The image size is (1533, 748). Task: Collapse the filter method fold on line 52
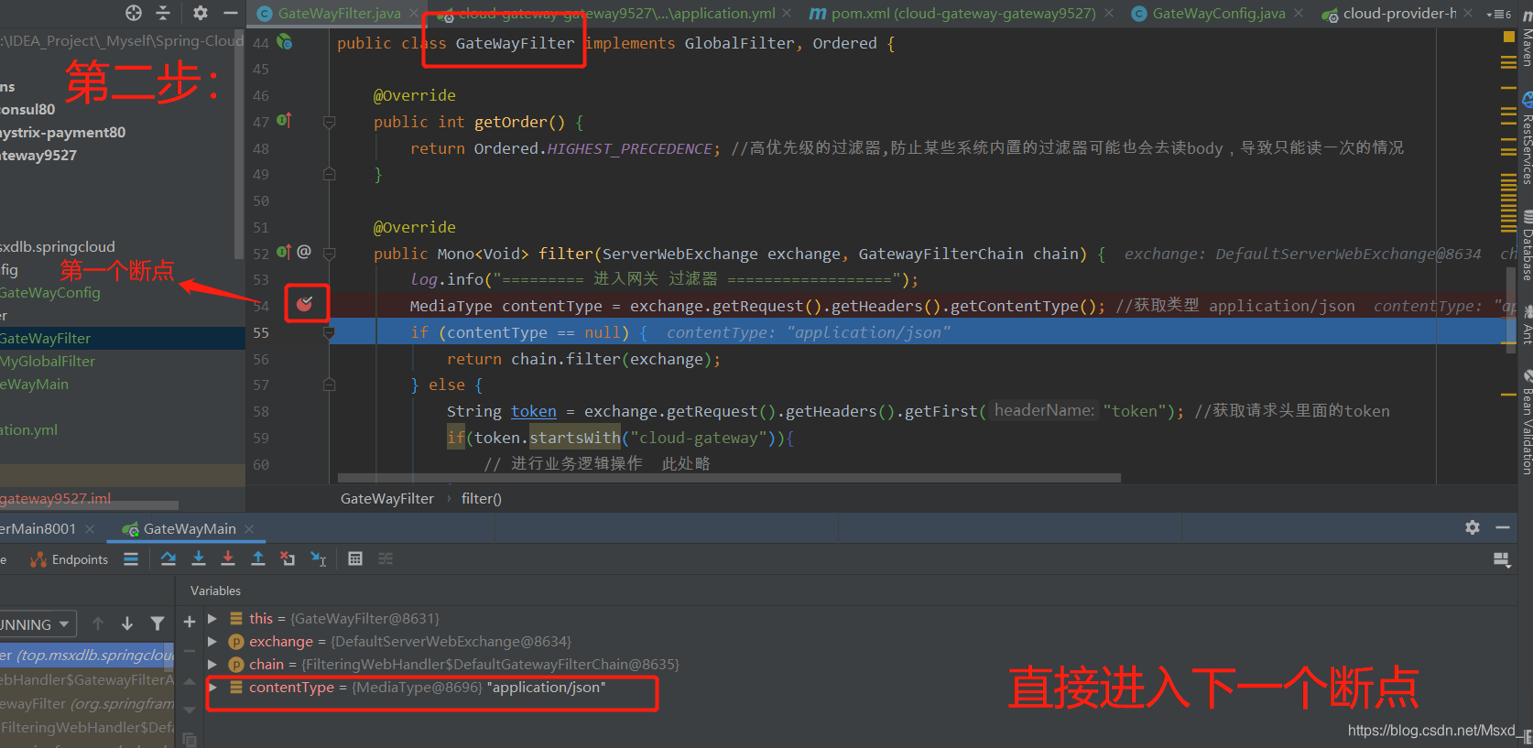330,254
